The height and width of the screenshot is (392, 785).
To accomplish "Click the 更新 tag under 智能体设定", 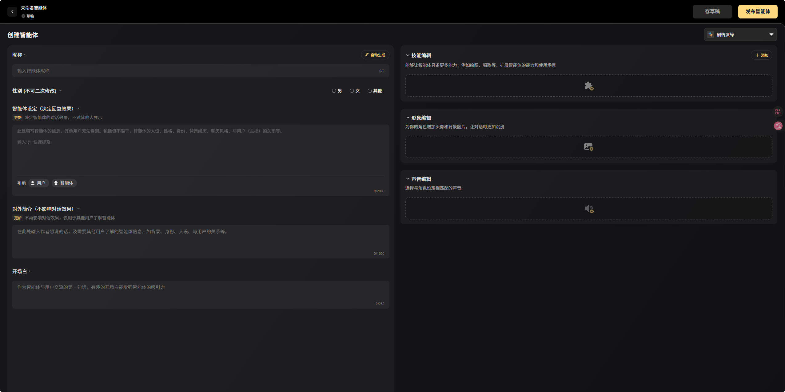I will point(18,118).
